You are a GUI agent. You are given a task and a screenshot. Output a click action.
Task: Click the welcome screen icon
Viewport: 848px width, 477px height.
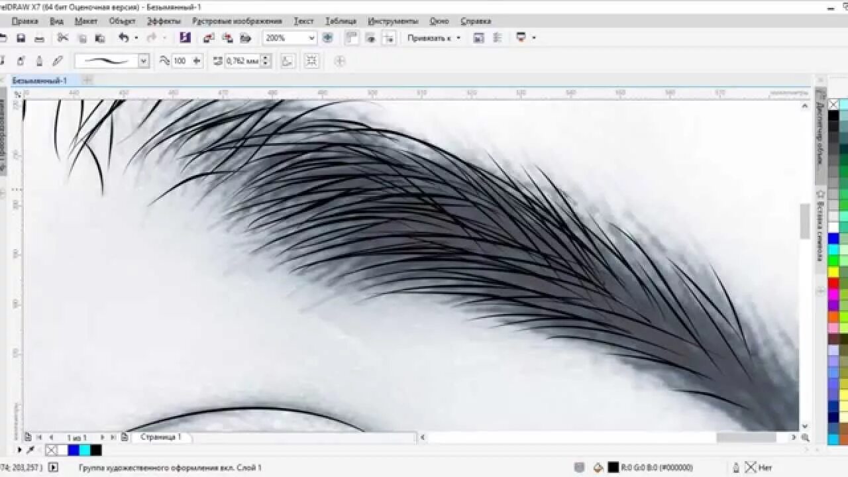coord(479,38)
